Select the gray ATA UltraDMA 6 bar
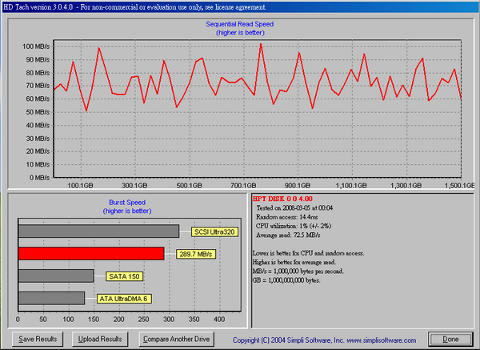 (51, 298)
